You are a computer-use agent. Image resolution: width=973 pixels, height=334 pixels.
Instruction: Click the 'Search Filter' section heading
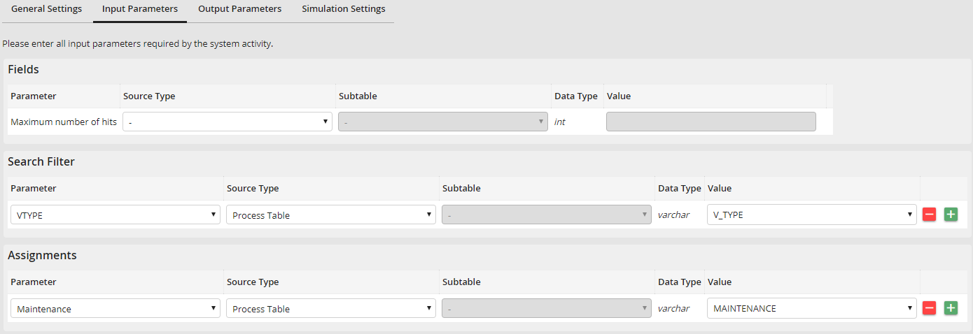pyautogui.click(x=41, y=161)
